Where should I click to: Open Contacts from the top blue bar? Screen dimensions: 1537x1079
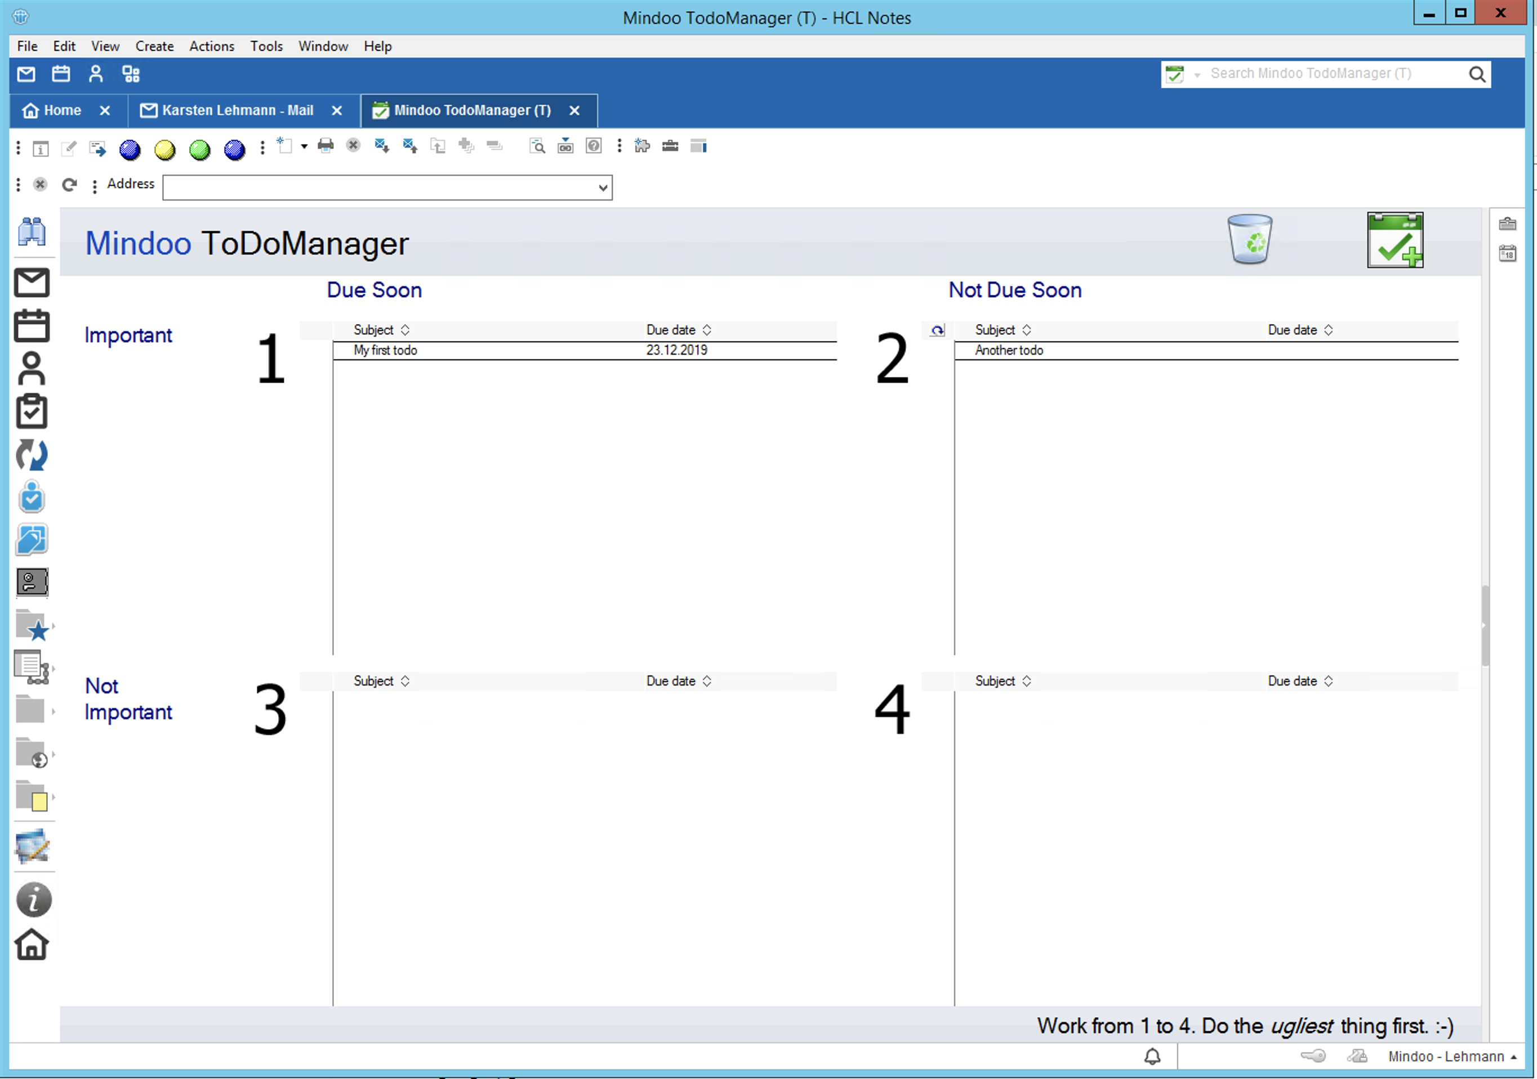(x=96, y=74)
